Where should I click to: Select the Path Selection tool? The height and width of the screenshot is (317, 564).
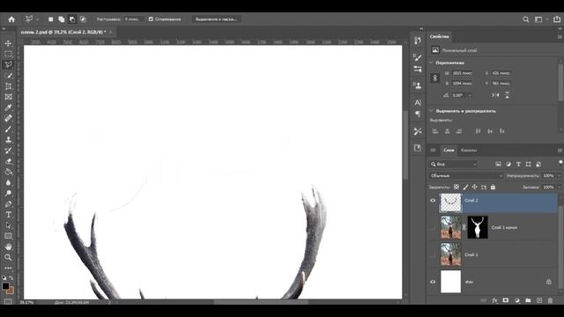coord(8,225)
